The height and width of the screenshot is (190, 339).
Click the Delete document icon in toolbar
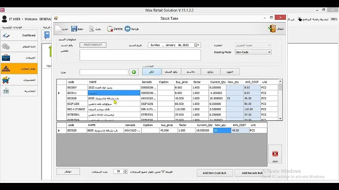pyautogui.click(x=110, y=29)
